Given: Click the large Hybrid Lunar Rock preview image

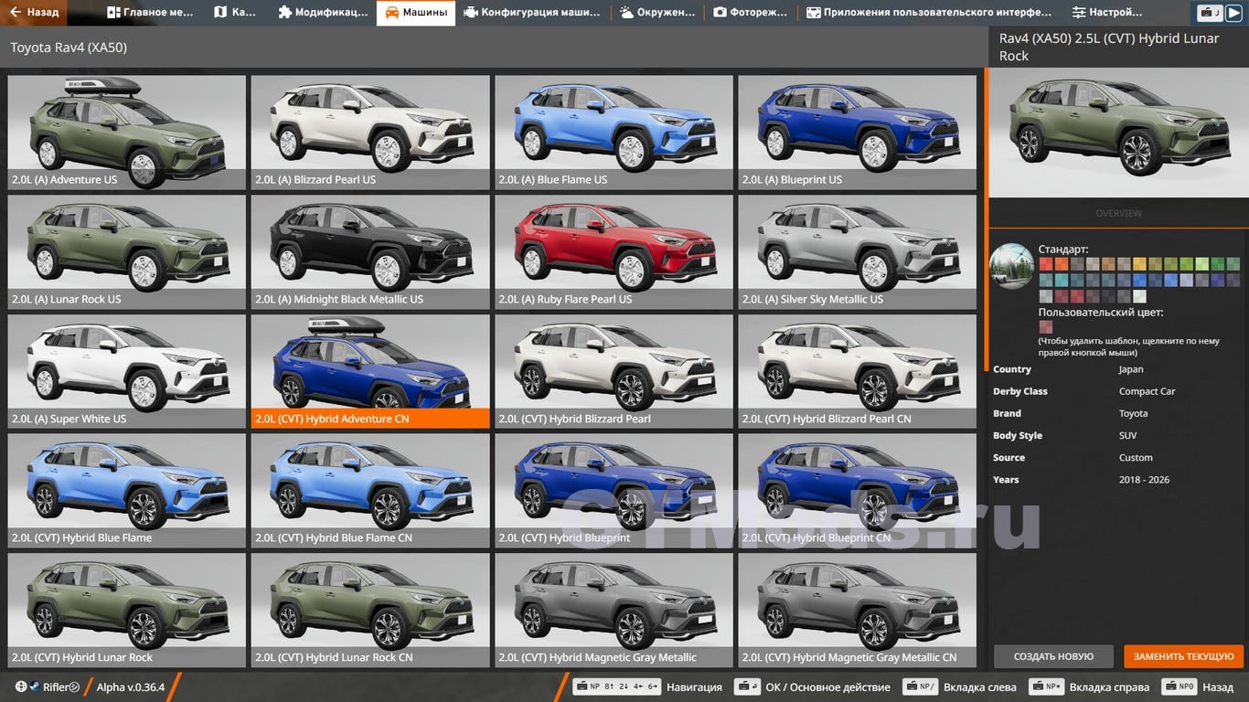Looking at the screenshot, I should (1119, 133).
